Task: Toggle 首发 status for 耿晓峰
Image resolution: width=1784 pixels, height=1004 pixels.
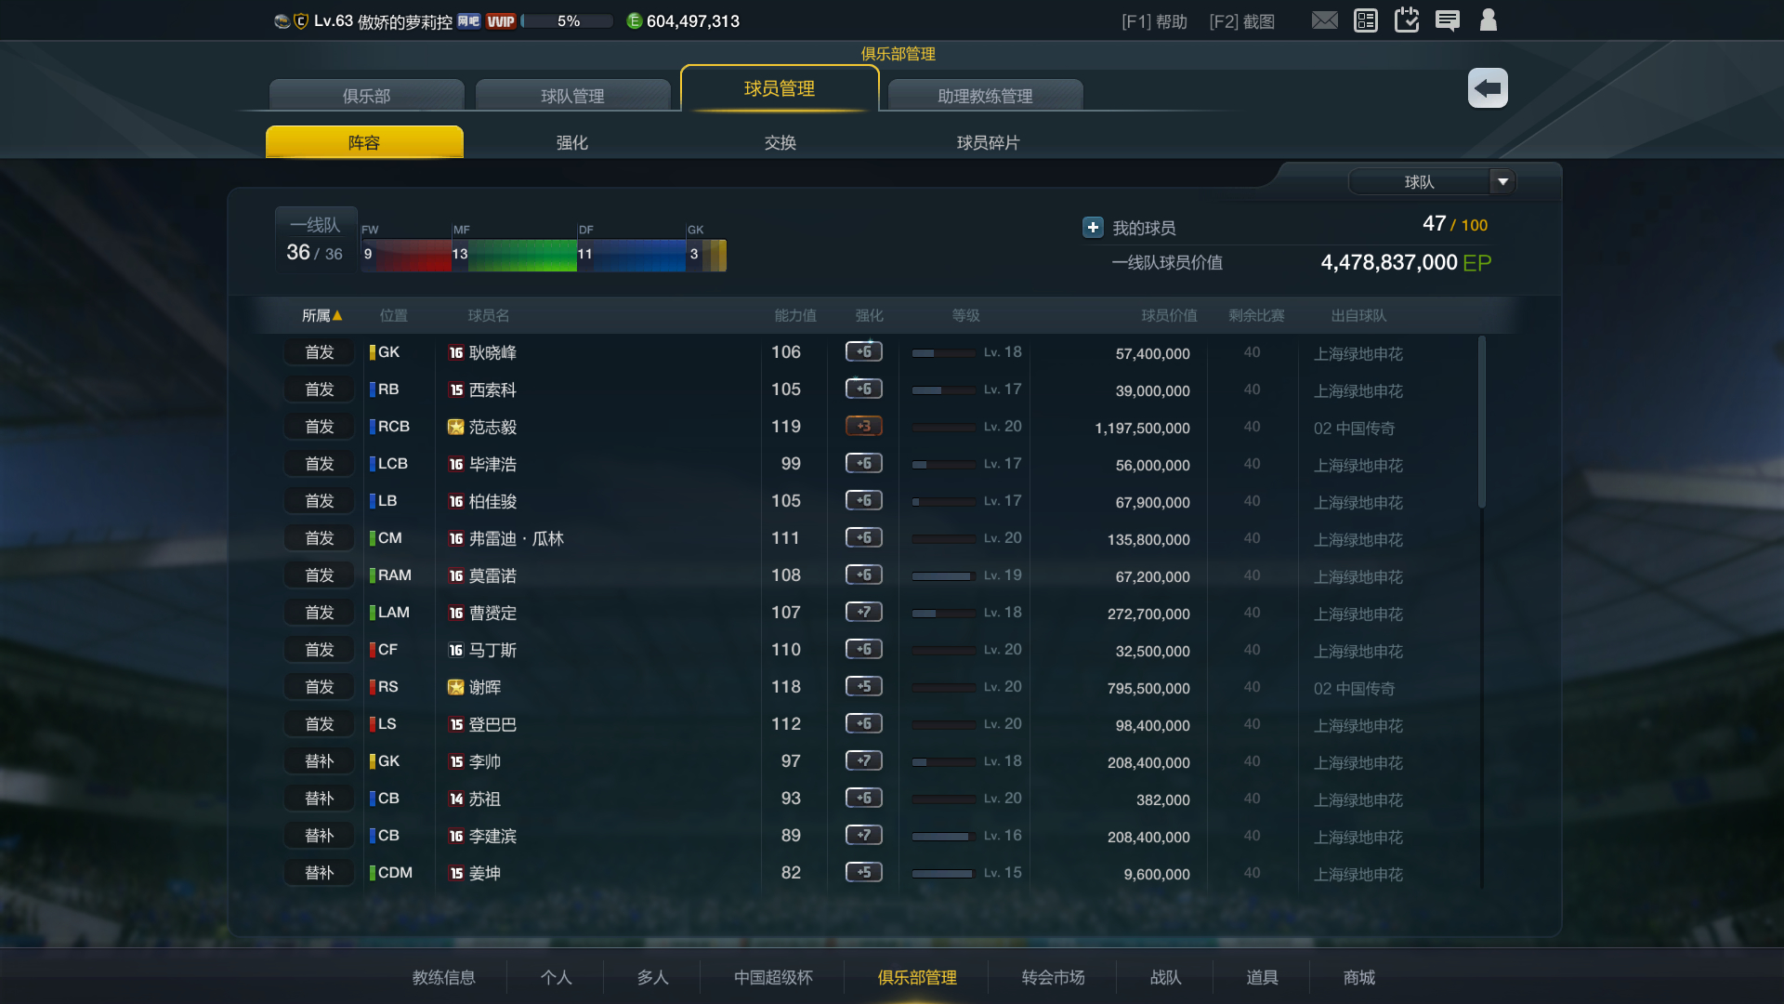Action: tap(320, 352)
